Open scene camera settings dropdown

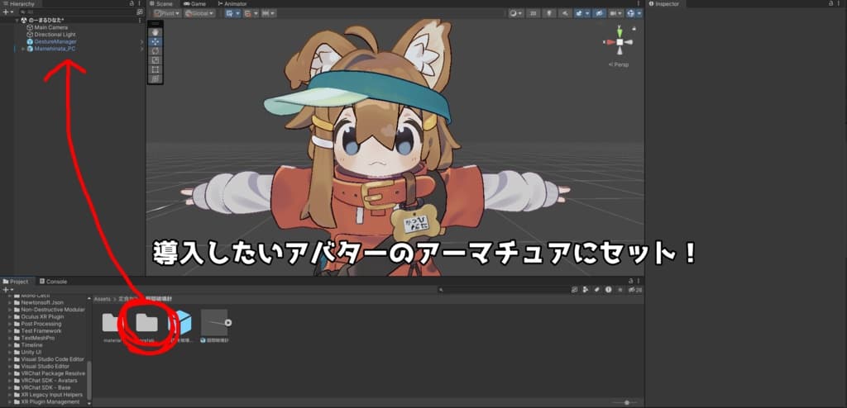615,13
